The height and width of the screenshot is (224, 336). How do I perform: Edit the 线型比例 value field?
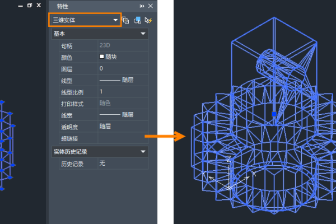click(122, 91)
